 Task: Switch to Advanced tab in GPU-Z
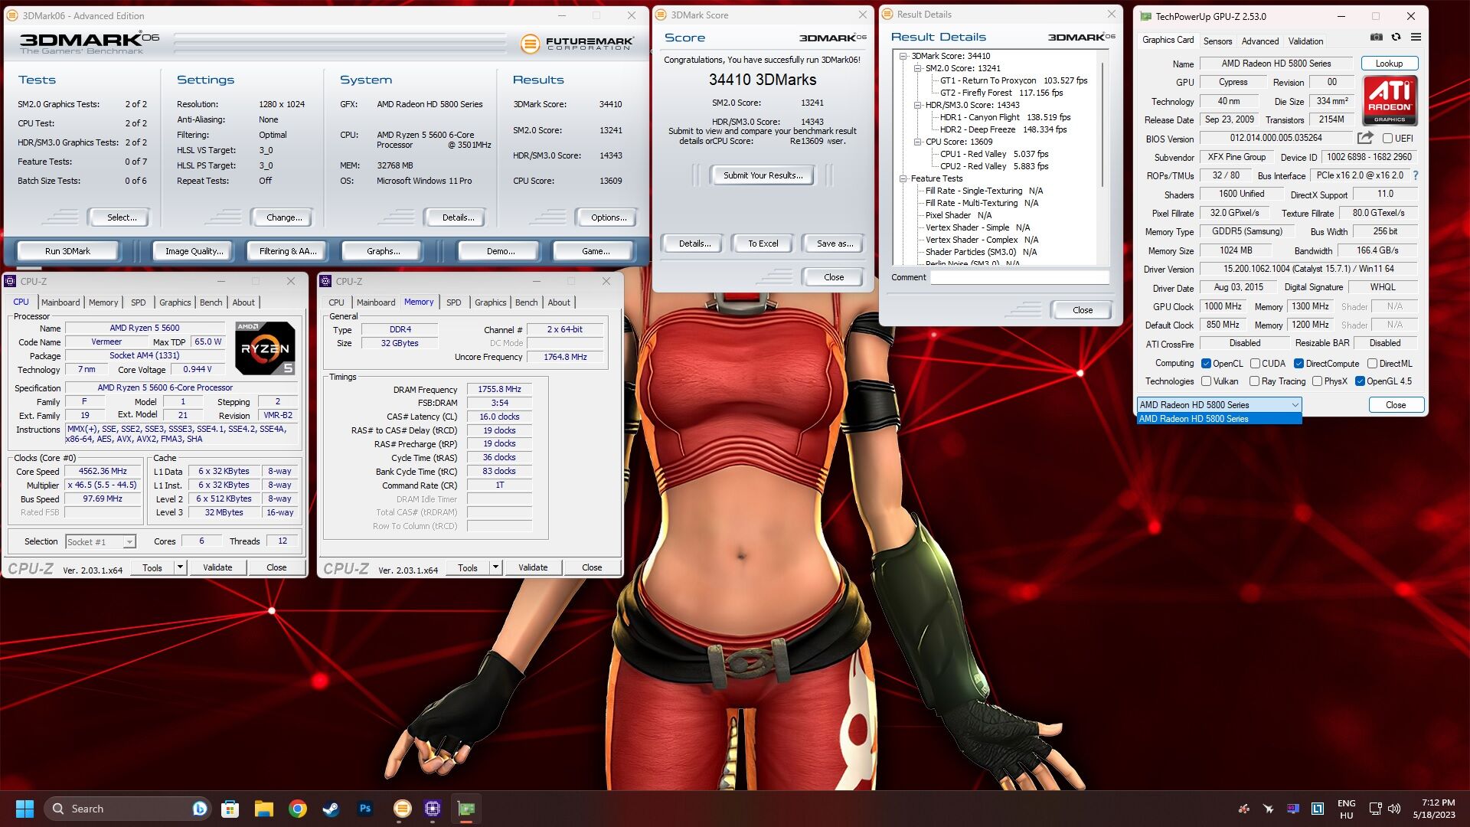(1260, 41)
